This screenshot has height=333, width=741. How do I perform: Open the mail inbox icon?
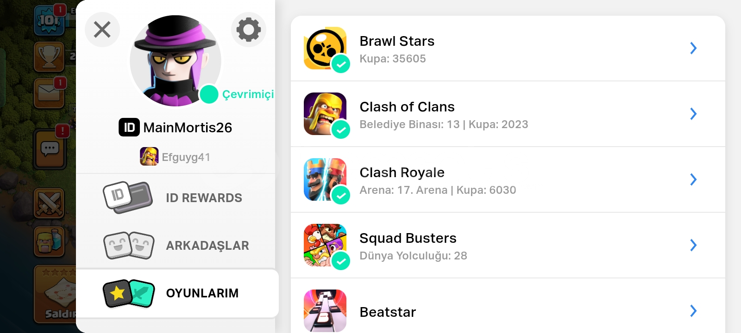pos(49,93)
